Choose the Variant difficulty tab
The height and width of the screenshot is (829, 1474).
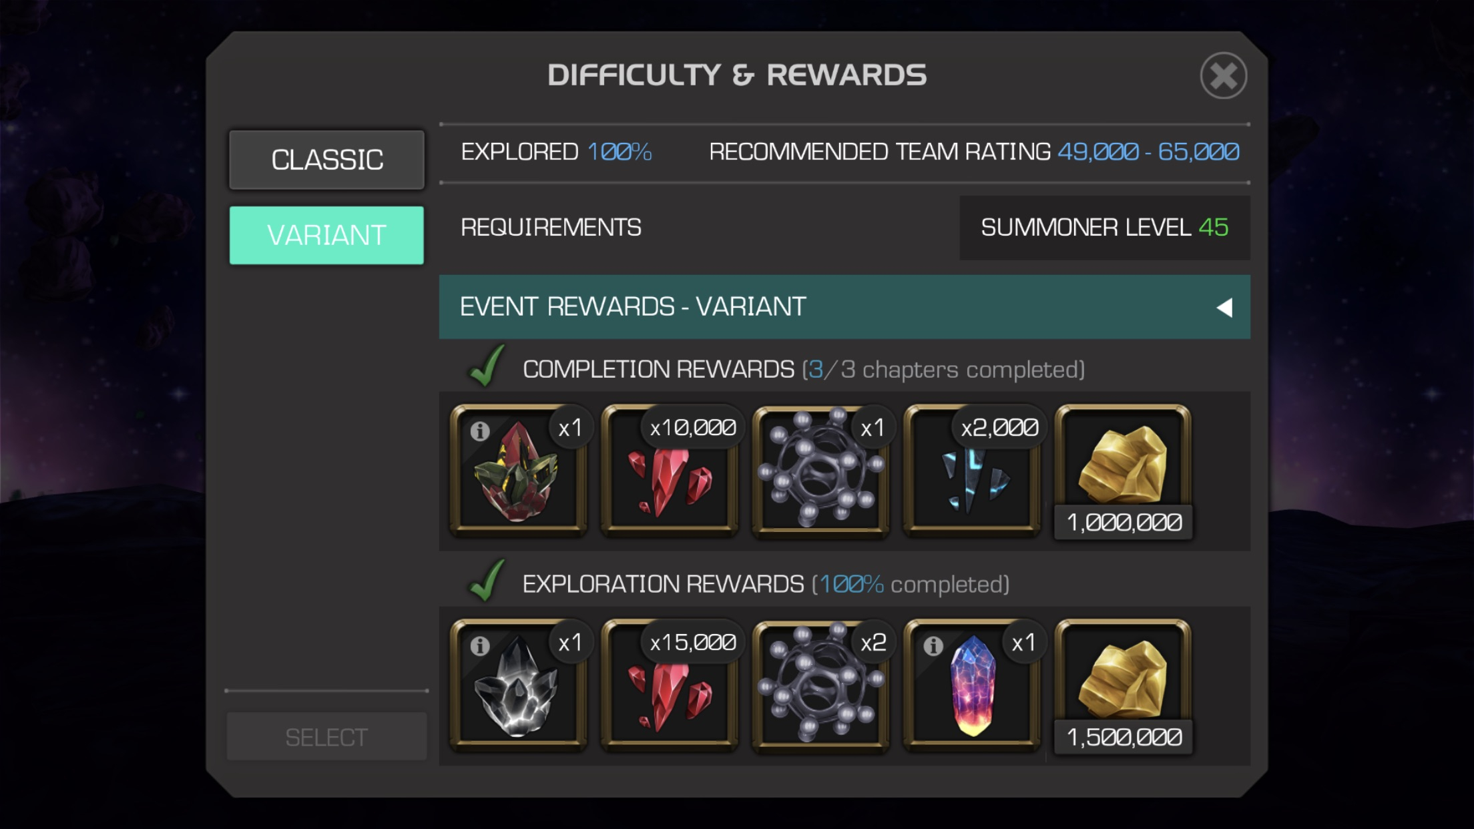326,235
